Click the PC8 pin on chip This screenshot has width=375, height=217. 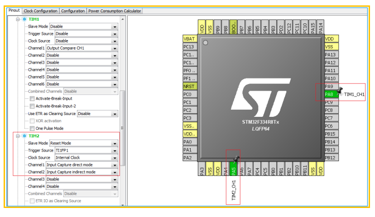coord(332,110)
